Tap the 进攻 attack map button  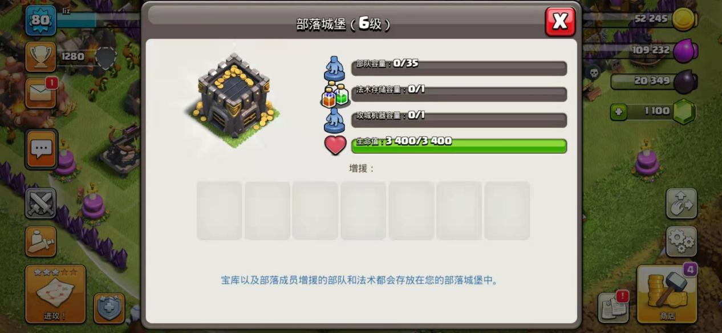click(x=55, y=294)
